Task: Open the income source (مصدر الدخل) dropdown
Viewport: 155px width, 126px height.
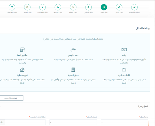Action: 73,122
